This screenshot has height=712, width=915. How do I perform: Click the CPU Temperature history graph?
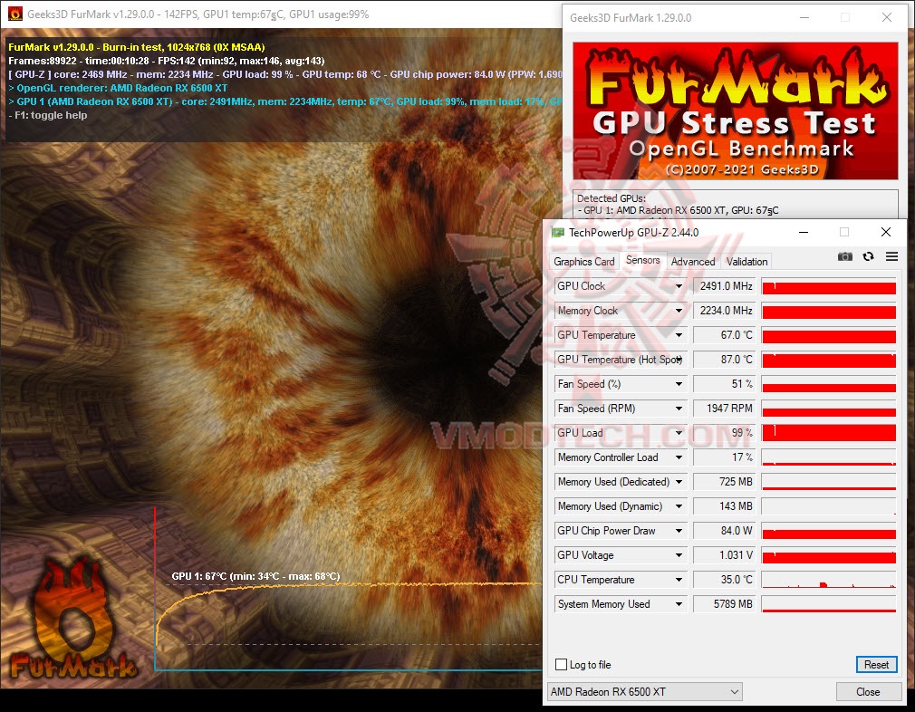point(829,580)
